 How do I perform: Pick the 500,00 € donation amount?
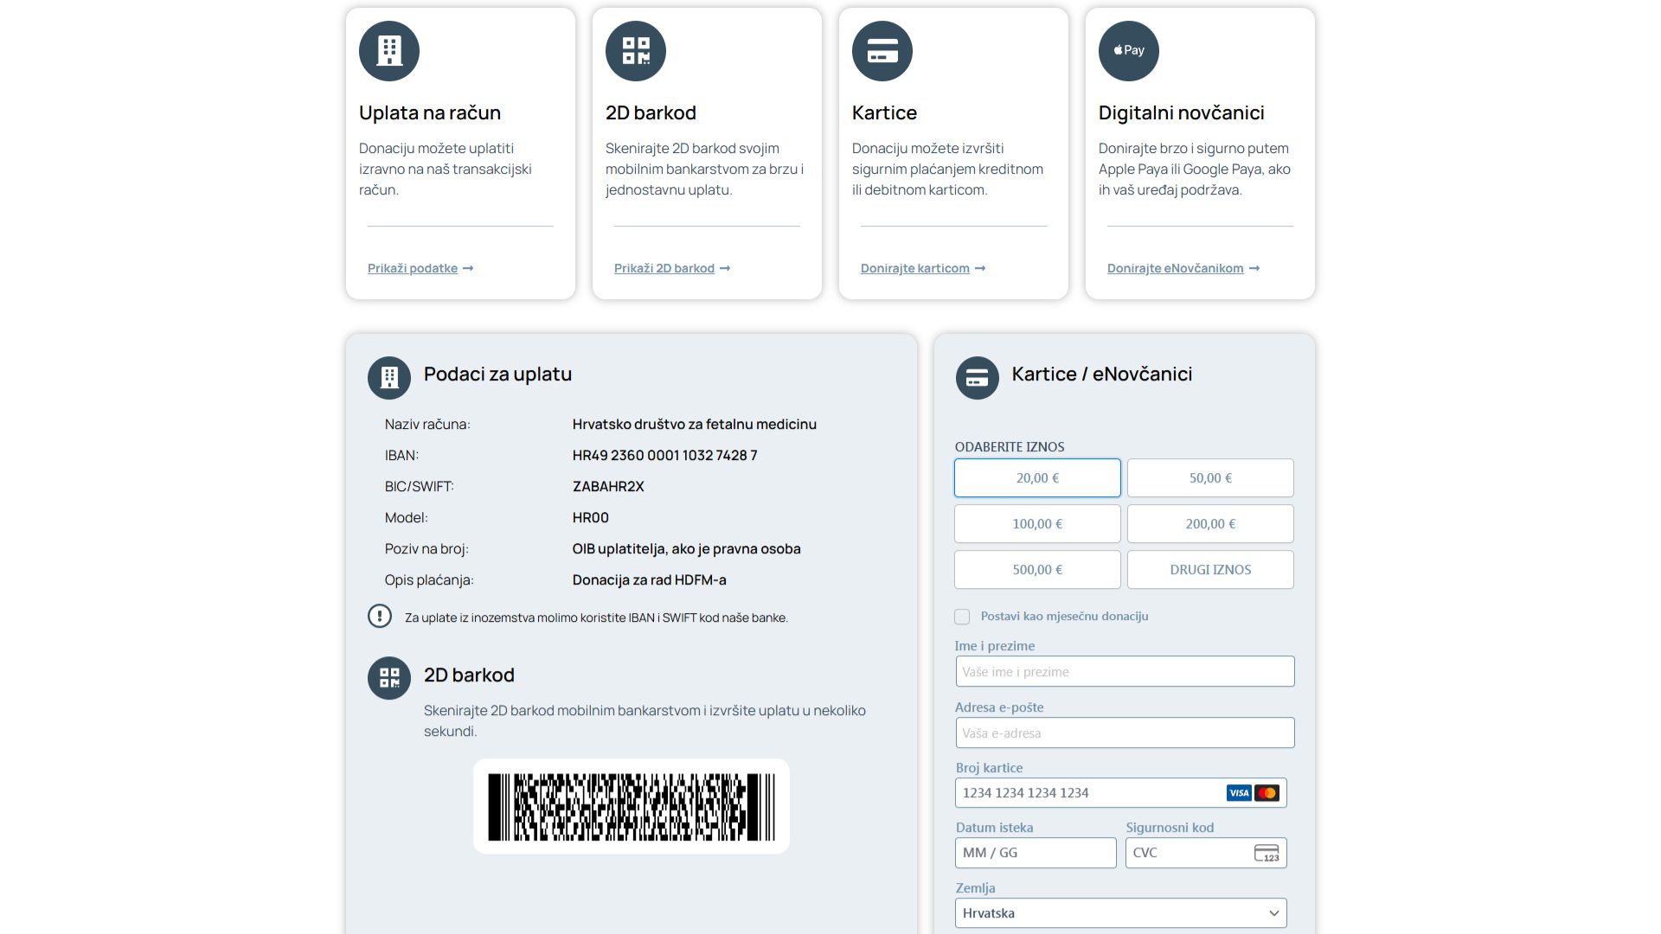coord(1037,570)
